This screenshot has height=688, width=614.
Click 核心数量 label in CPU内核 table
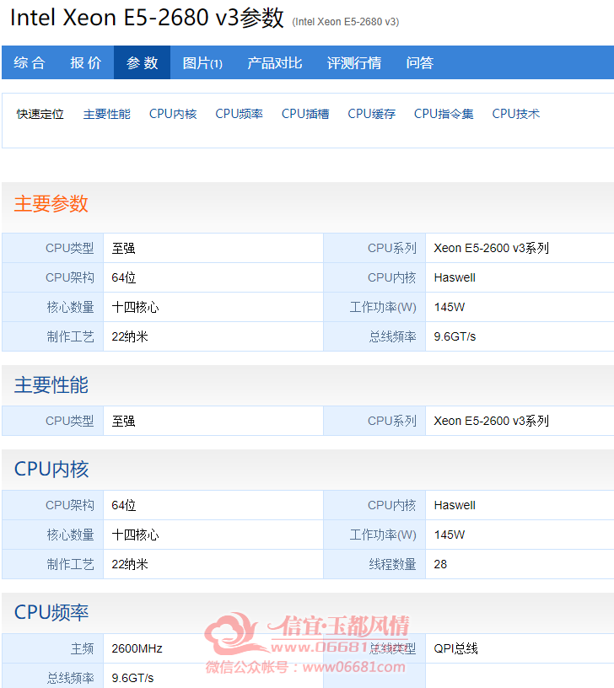(70, 535)
